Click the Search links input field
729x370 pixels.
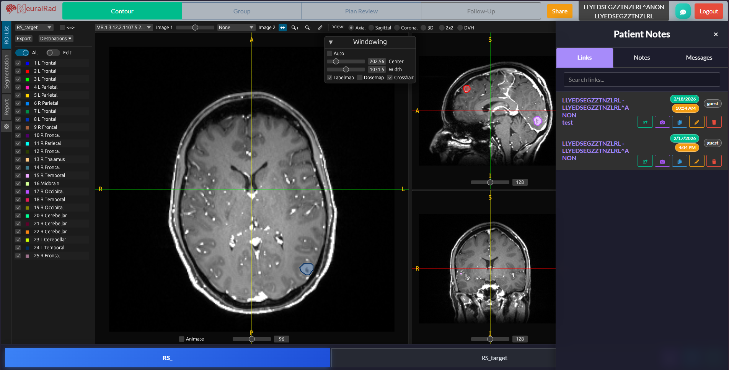point(641,80)
